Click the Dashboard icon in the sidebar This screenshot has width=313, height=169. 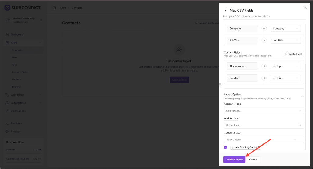(7, 34)
